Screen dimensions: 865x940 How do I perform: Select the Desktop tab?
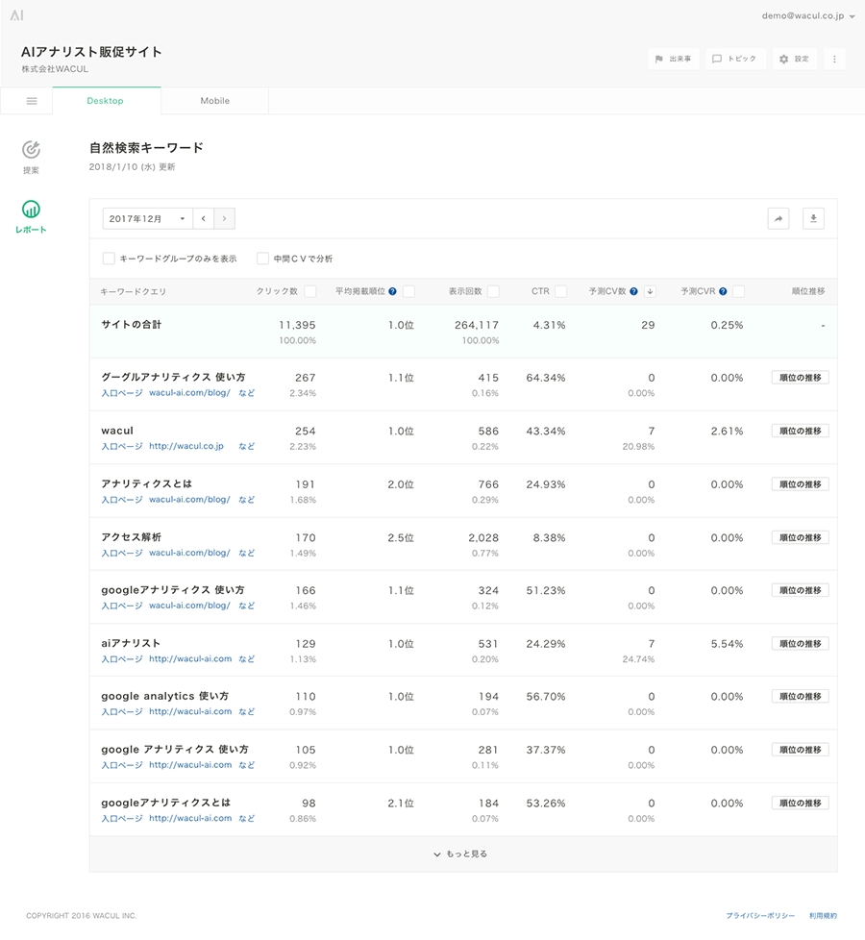click(106, 101)
